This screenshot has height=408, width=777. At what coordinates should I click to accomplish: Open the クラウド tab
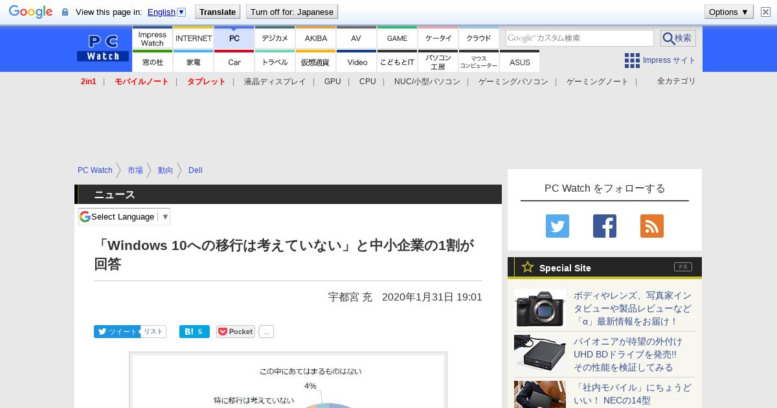[x=479, y=38]
